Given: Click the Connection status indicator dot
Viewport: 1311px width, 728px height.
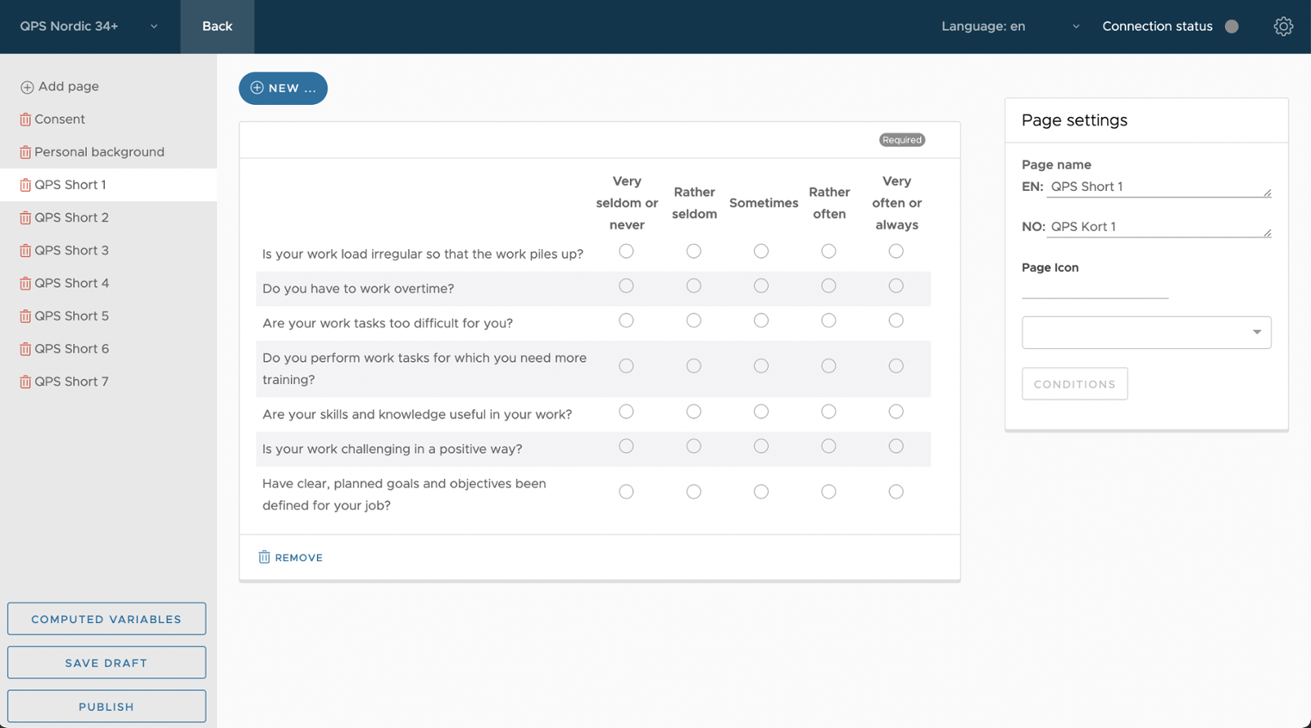Looking at the screenshot, I should (x=1232, y=26).
